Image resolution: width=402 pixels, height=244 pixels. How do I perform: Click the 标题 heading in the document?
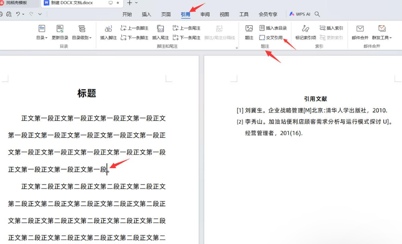86,94
